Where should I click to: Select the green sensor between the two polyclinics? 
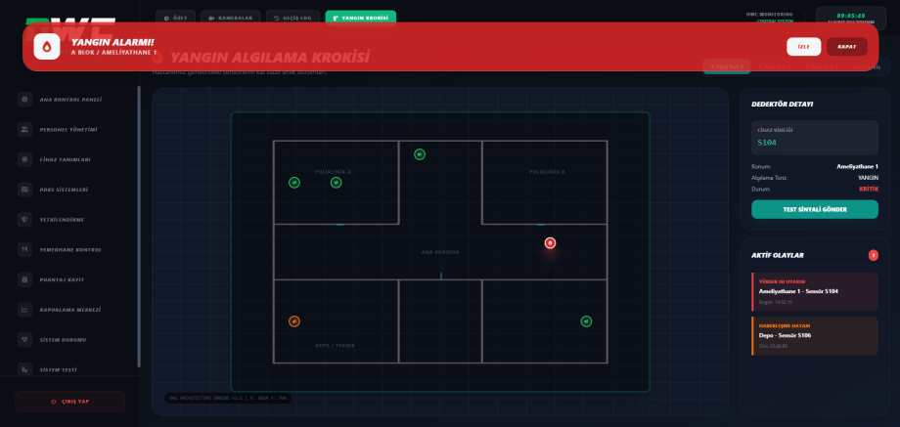click(x=420, y=154)
